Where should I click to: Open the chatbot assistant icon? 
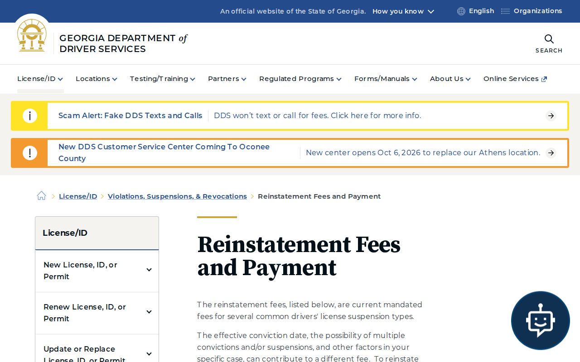click(x=540, y=320)
